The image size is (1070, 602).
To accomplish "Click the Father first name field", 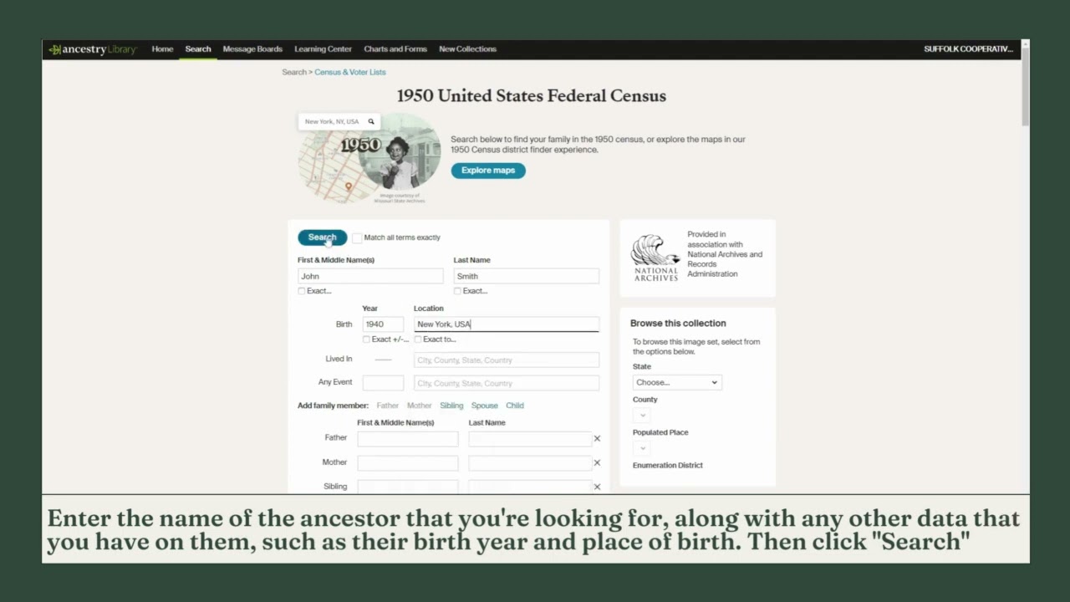I will (x=408, y=438).
